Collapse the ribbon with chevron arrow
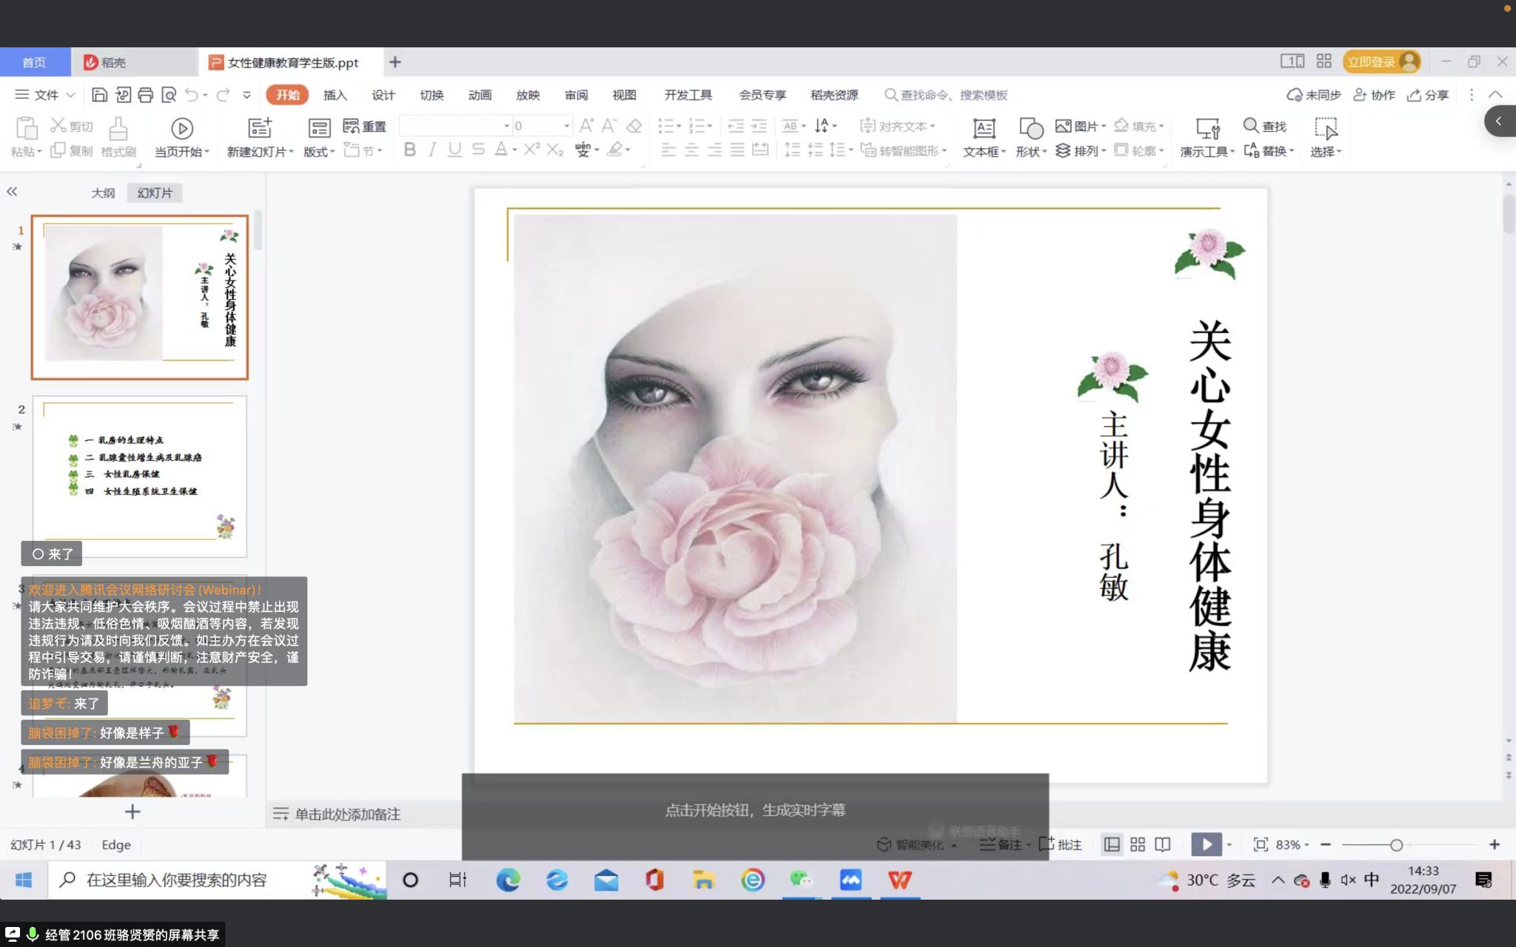The height and width of the screenshot is (947, 1516). point(1495,95)
